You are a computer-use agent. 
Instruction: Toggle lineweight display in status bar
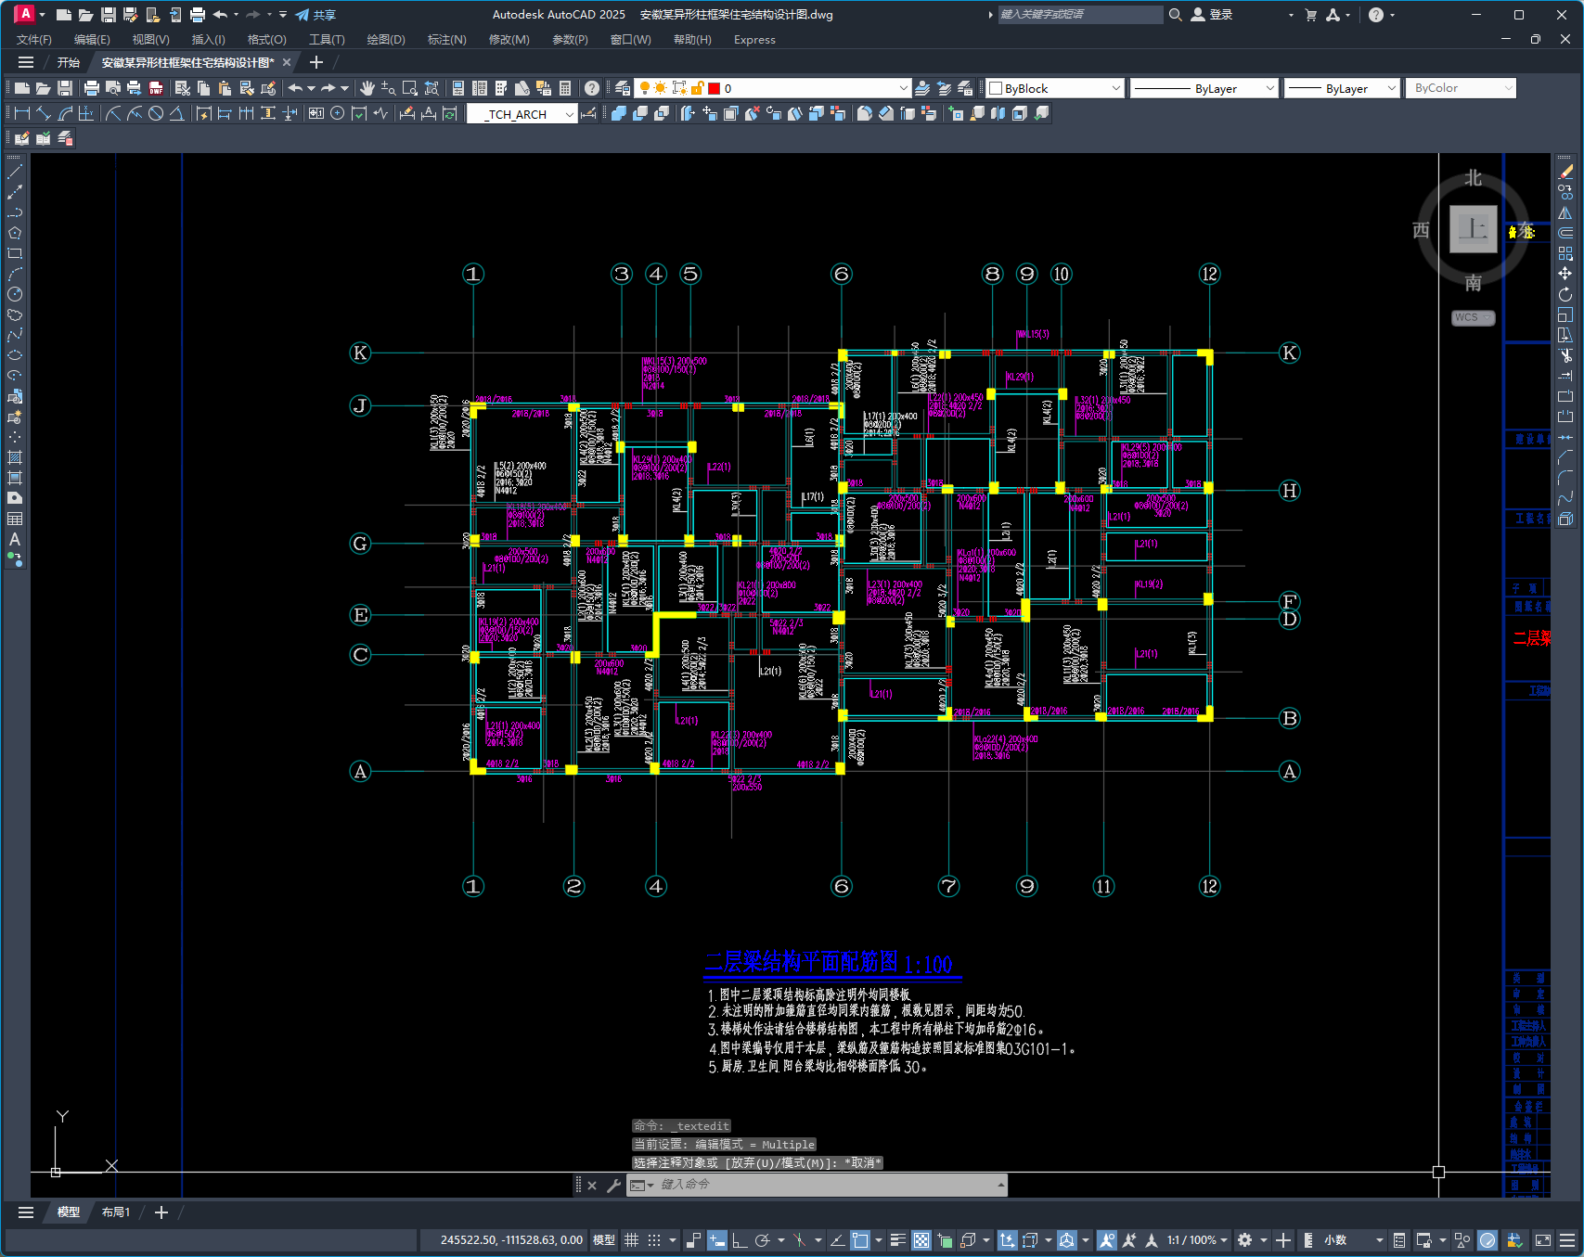898,1240
